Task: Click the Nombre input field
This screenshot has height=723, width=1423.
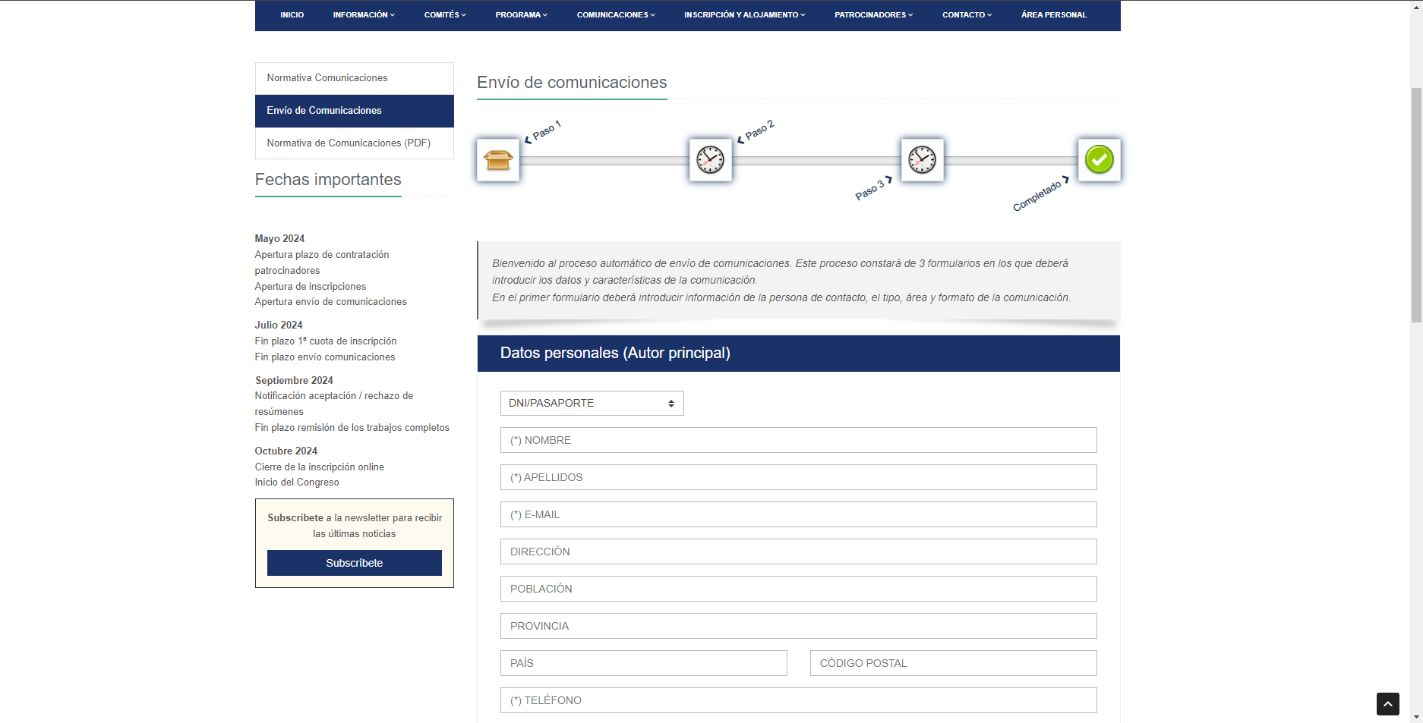Action: pyautogui.click(x=798, y=441)
